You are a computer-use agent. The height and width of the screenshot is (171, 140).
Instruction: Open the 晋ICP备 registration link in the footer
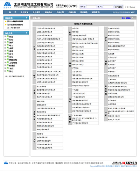pyautogui.click(x=129, y=166)
